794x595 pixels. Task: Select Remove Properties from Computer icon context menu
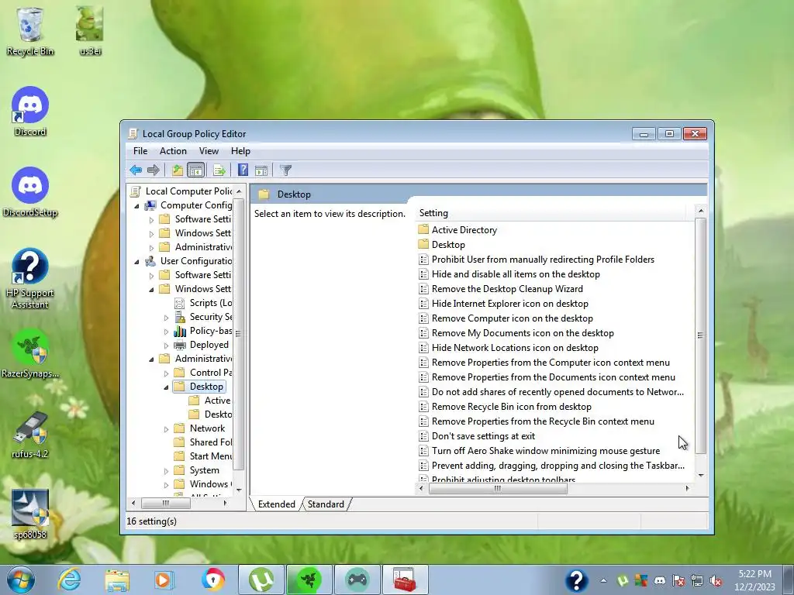tap(551, 363)
